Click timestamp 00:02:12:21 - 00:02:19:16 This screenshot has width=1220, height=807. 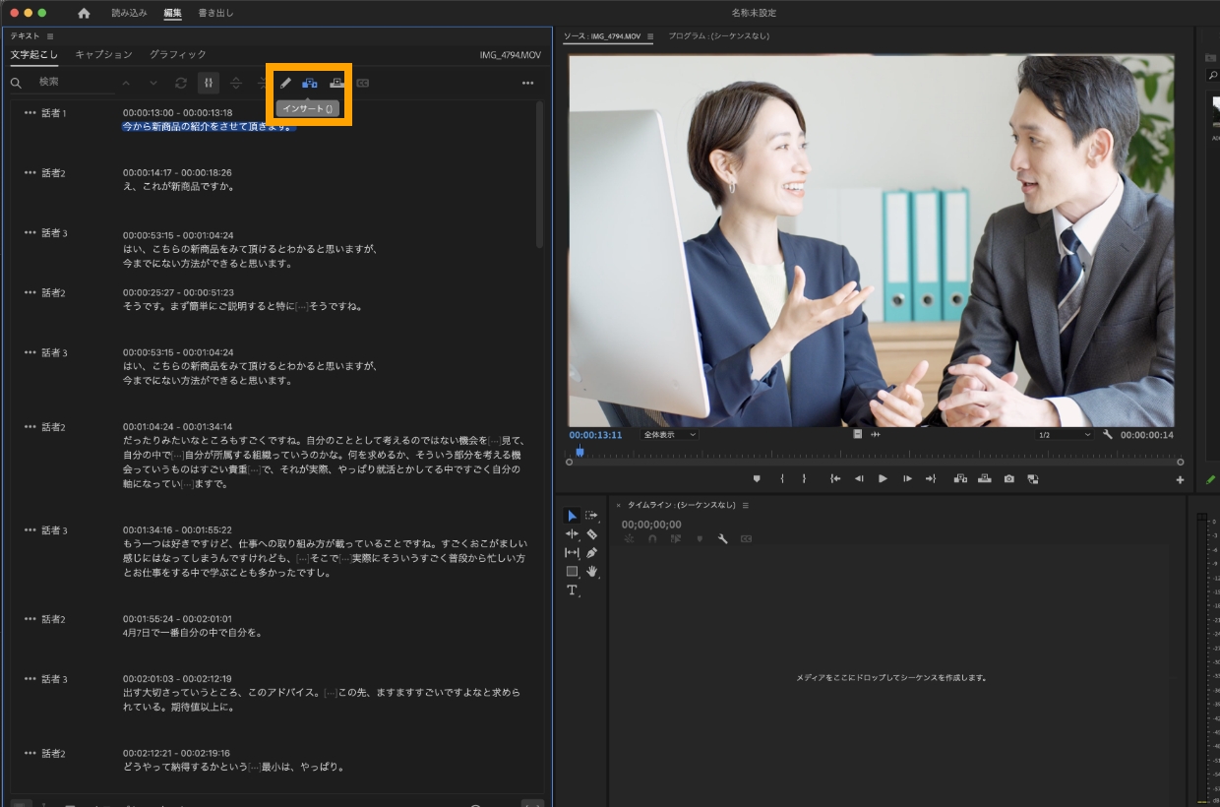178,754
